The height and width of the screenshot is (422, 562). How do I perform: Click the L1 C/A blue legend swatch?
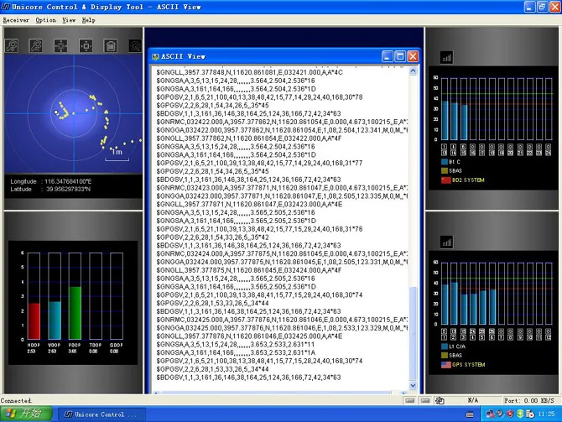pos(445,346)
